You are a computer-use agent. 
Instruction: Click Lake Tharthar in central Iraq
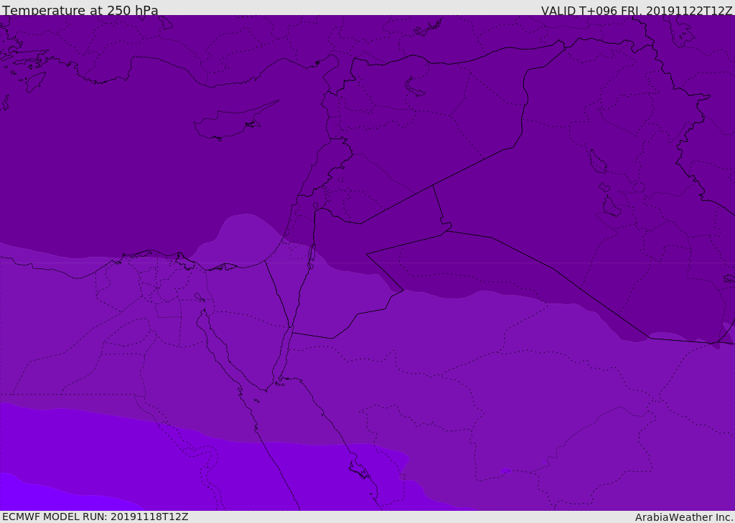pos(596,161)
